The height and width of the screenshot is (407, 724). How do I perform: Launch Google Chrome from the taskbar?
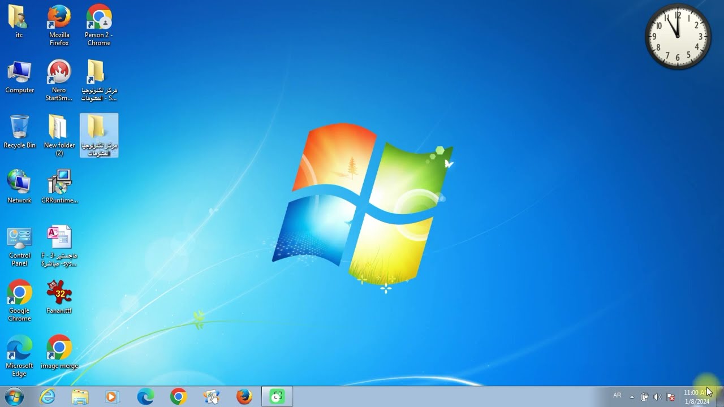(178, 397)
